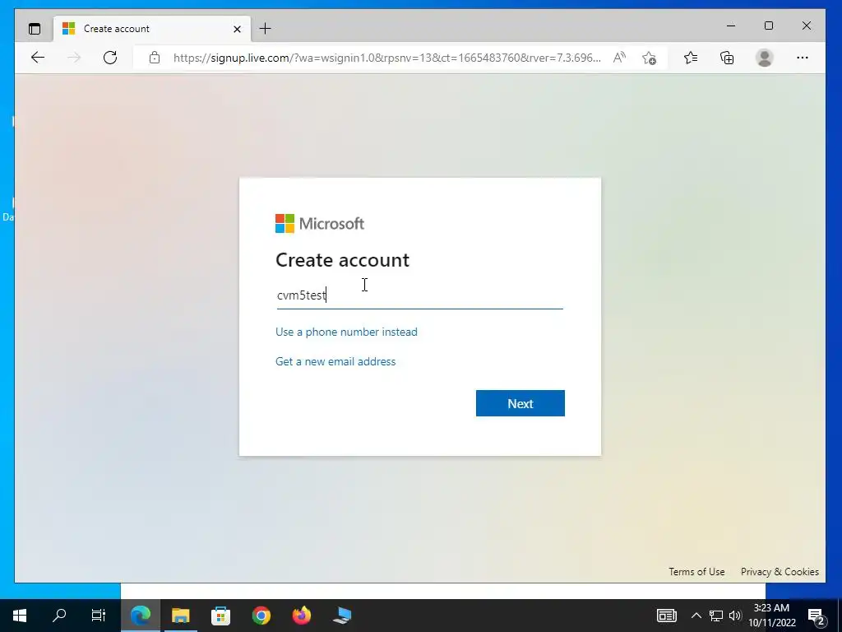Open volume control tray icon
This screenshot has width=842, height=632.
pyautogui.click(x=734, y=616)
